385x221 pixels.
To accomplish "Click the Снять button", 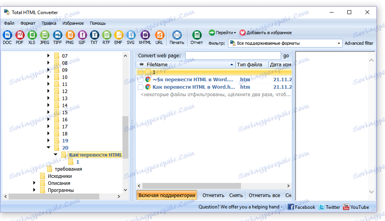I will (236, 195).
